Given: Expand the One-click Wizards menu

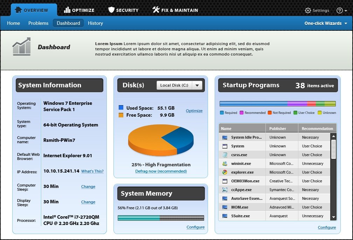Looking at the screenshot, I should [x=326, y=23].
